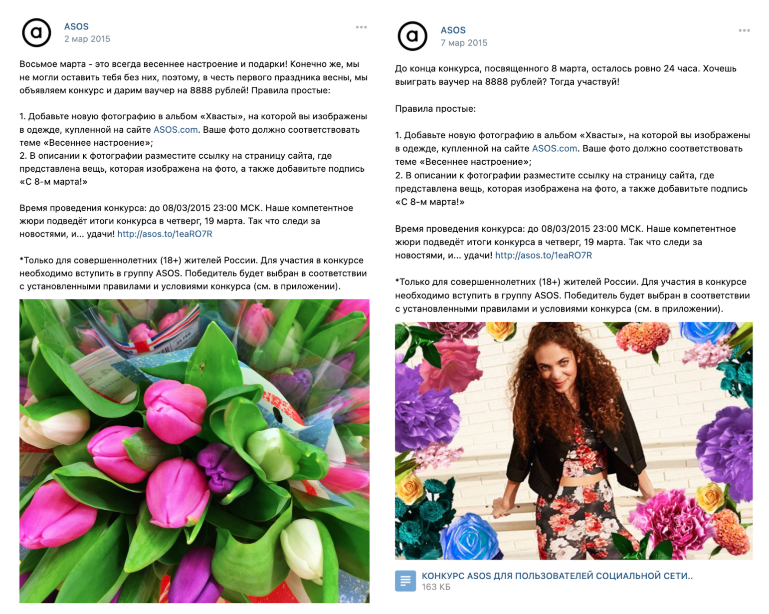Open the three-dot menu of right post
This screenshot has width=769, height=614.
[x=744, y=30]
